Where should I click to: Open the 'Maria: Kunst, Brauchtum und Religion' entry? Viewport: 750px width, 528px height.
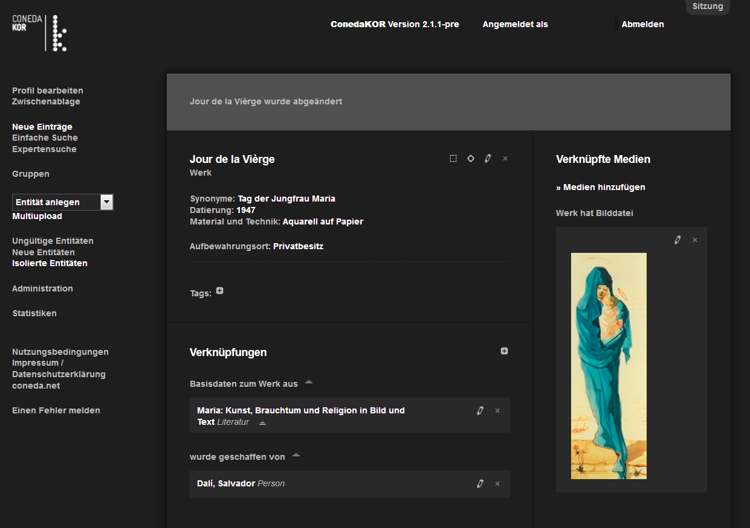pyautogui.click(x=301, y=416)
